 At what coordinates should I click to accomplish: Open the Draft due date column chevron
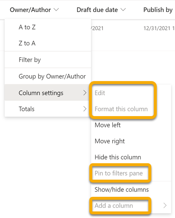[x=123, y=10]
